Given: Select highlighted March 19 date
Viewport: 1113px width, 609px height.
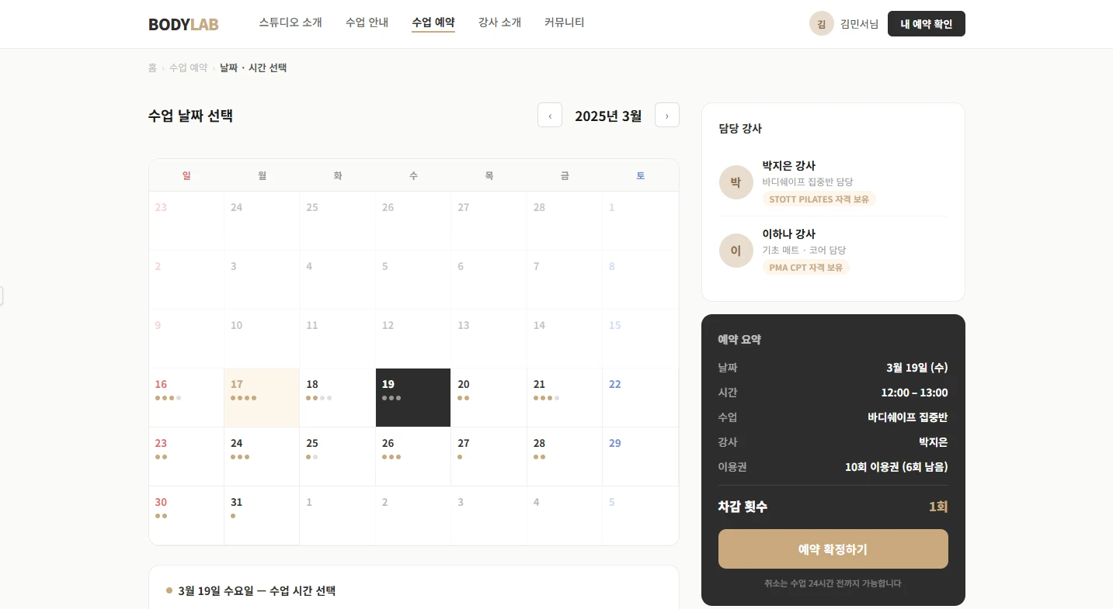Looking at the screenshot, I should point(413,397).
